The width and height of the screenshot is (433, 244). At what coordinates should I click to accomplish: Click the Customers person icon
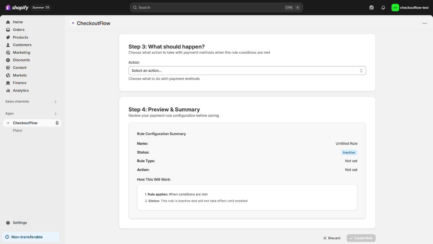[8, 45]
